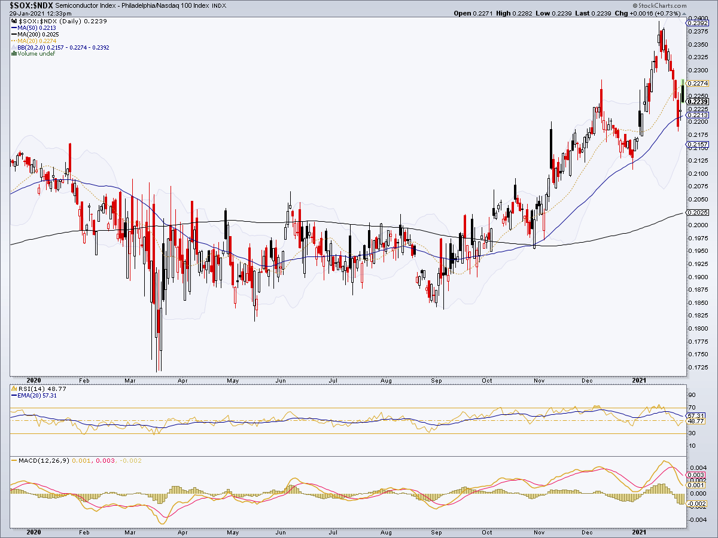Click the Open 0.2271 value in header
This screenshot has width=718, height=538.
pyautogui.click(x=474, y=13)
